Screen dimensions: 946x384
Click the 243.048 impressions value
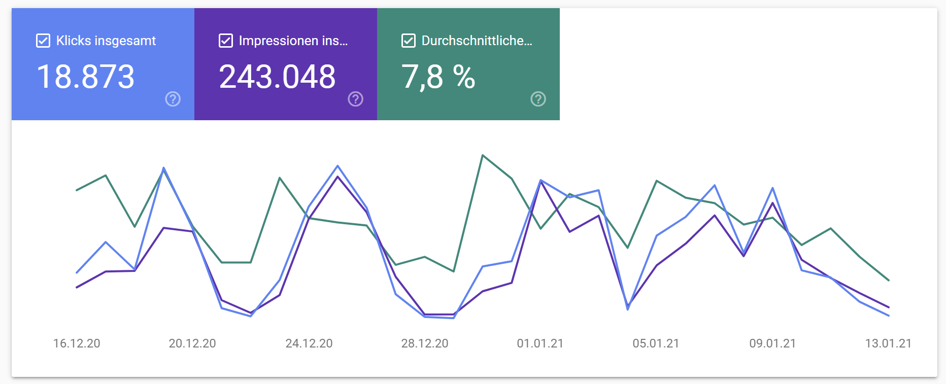[277, 77]
